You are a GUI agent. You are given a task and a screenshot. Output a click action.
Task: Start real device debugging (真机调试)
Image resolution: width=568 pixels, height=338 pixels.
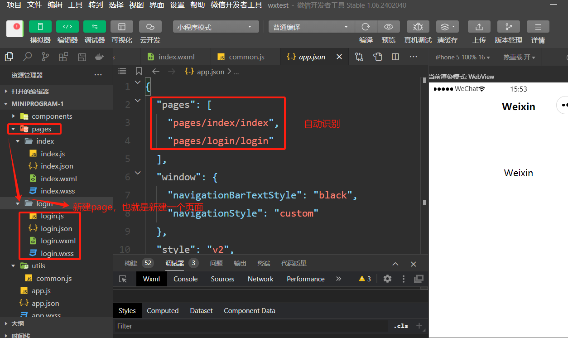click(x=418, y=27)
